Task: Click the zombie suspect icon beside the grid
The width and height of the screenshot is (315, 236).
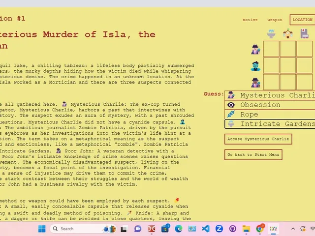Action: [x=255, y=66]
